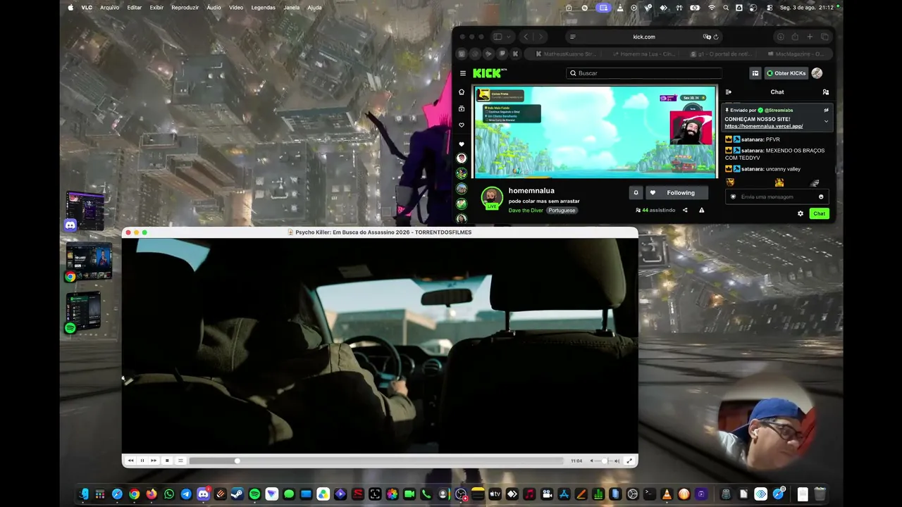Click the chat message input field

pos(777,197)
